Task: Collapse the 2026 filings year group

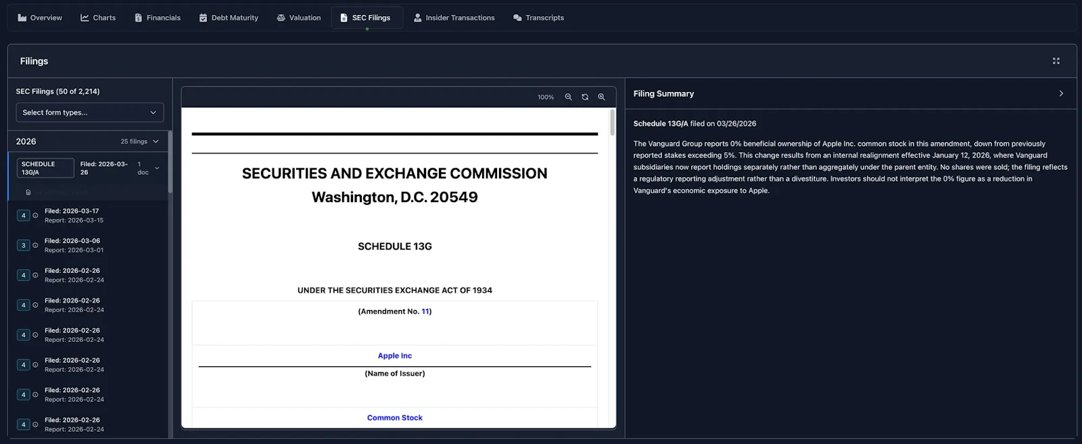Action: click(x=156, y=142)
